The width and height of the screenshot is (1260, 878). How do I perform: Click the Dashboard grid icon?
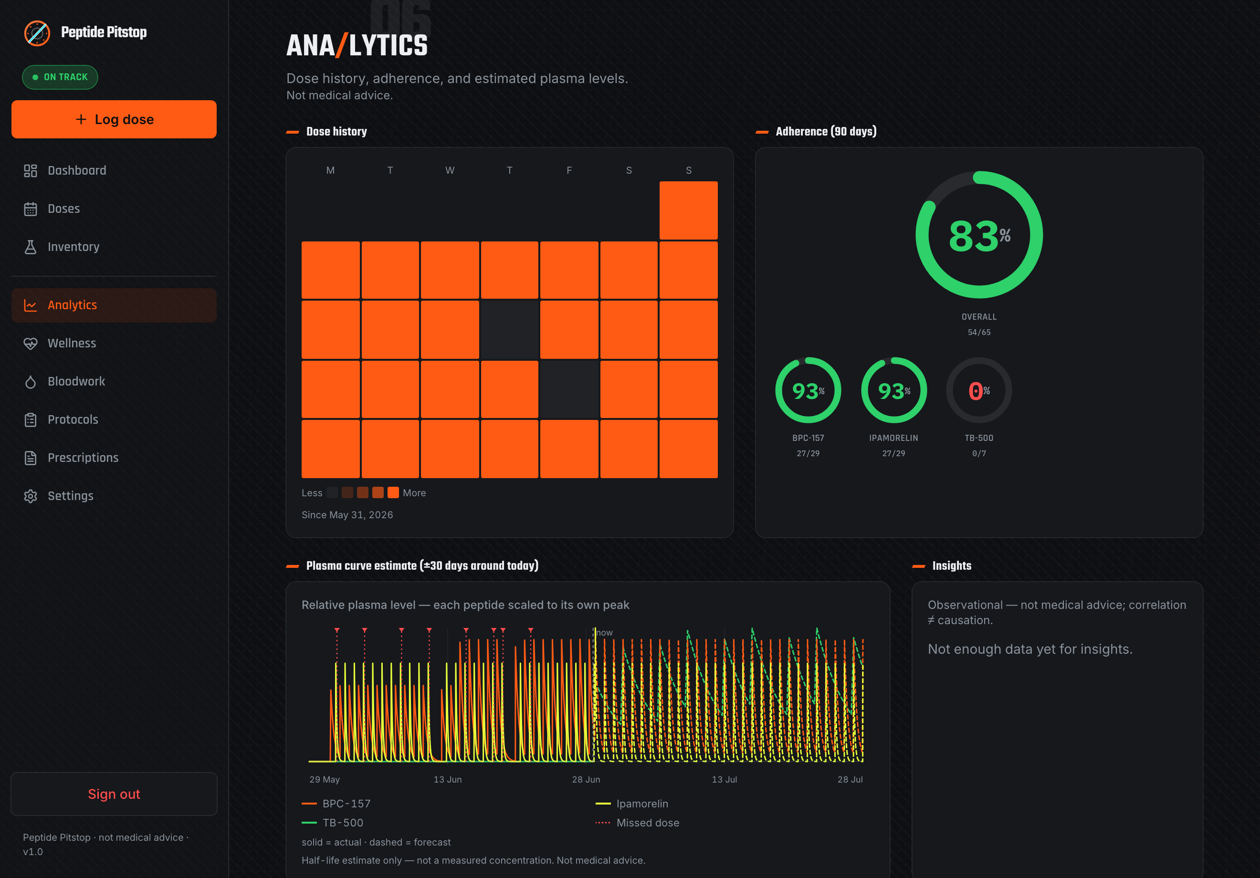click(30, 171)
